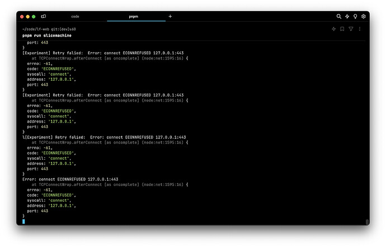Click the red close window button

(x=22, y=17)
